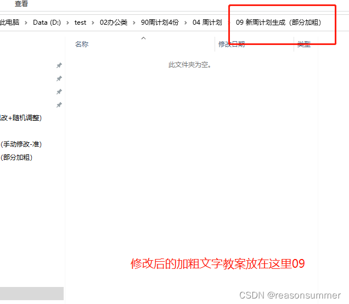Open sidebar folder ending 改+随机调整)
The height and width of the screenshot is (304, 349).
pos(21,118)
